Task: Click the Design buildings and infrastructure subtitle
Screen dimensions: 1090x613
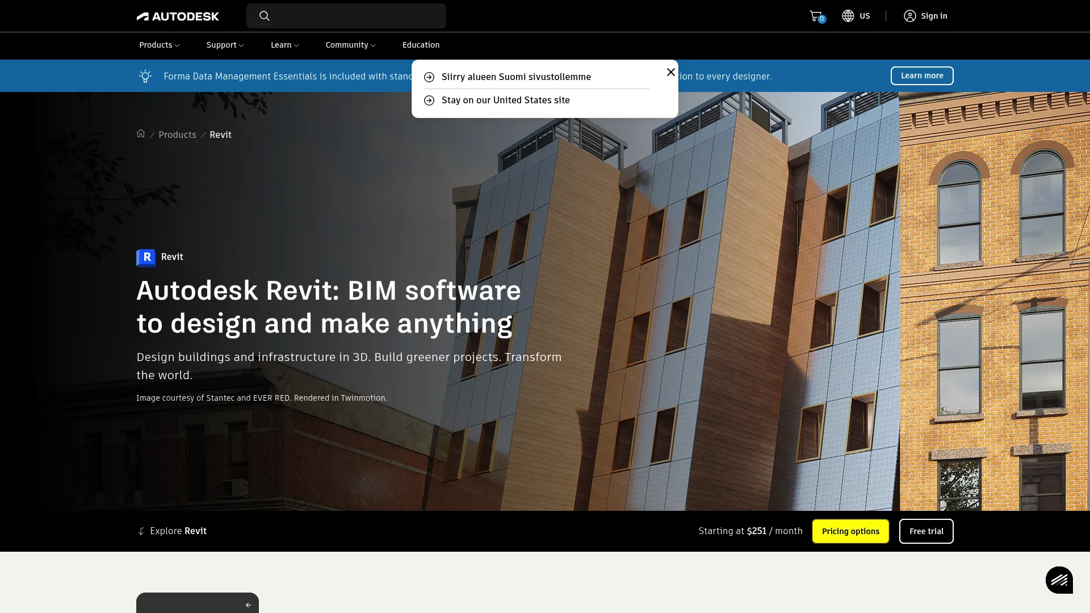Action: pos(349,366)
